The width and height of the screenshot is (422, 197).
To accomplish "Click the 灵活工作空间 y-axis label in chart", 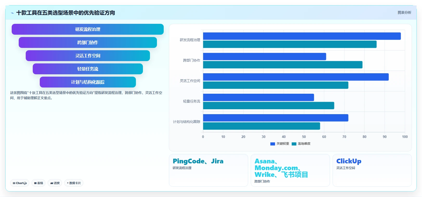I will pos(190,81).
